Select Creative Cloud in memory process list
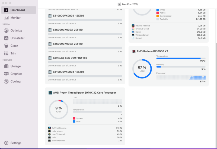 [143, 29]
